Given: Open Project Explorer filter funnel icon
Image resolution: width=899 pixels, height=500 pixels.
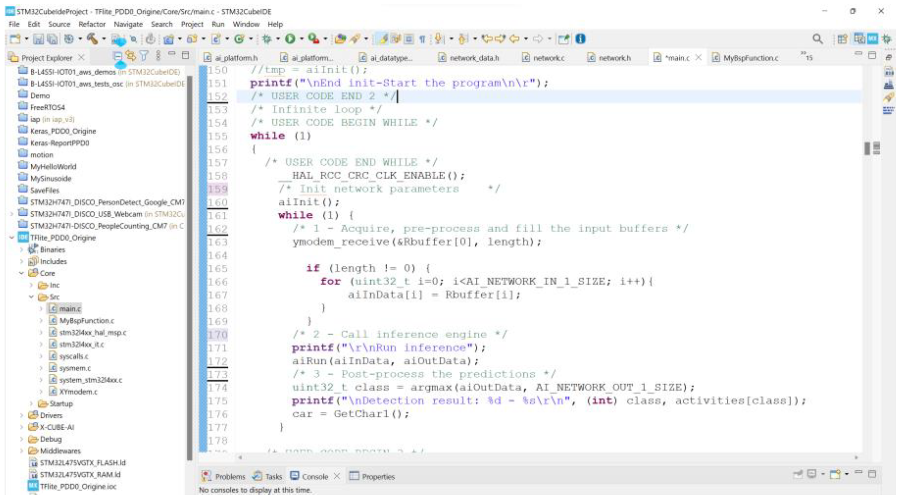Looking at the screenshot, I should (x=144, y=56).
